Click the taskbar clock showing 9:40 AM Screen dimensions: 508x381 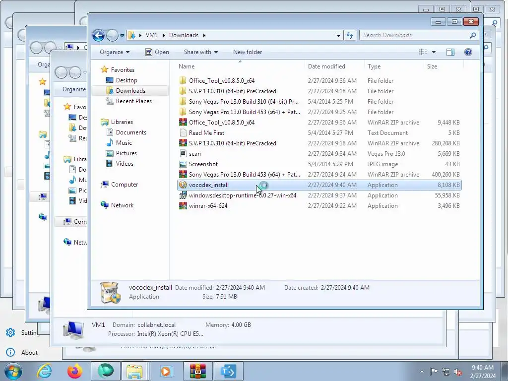(483, 372)
